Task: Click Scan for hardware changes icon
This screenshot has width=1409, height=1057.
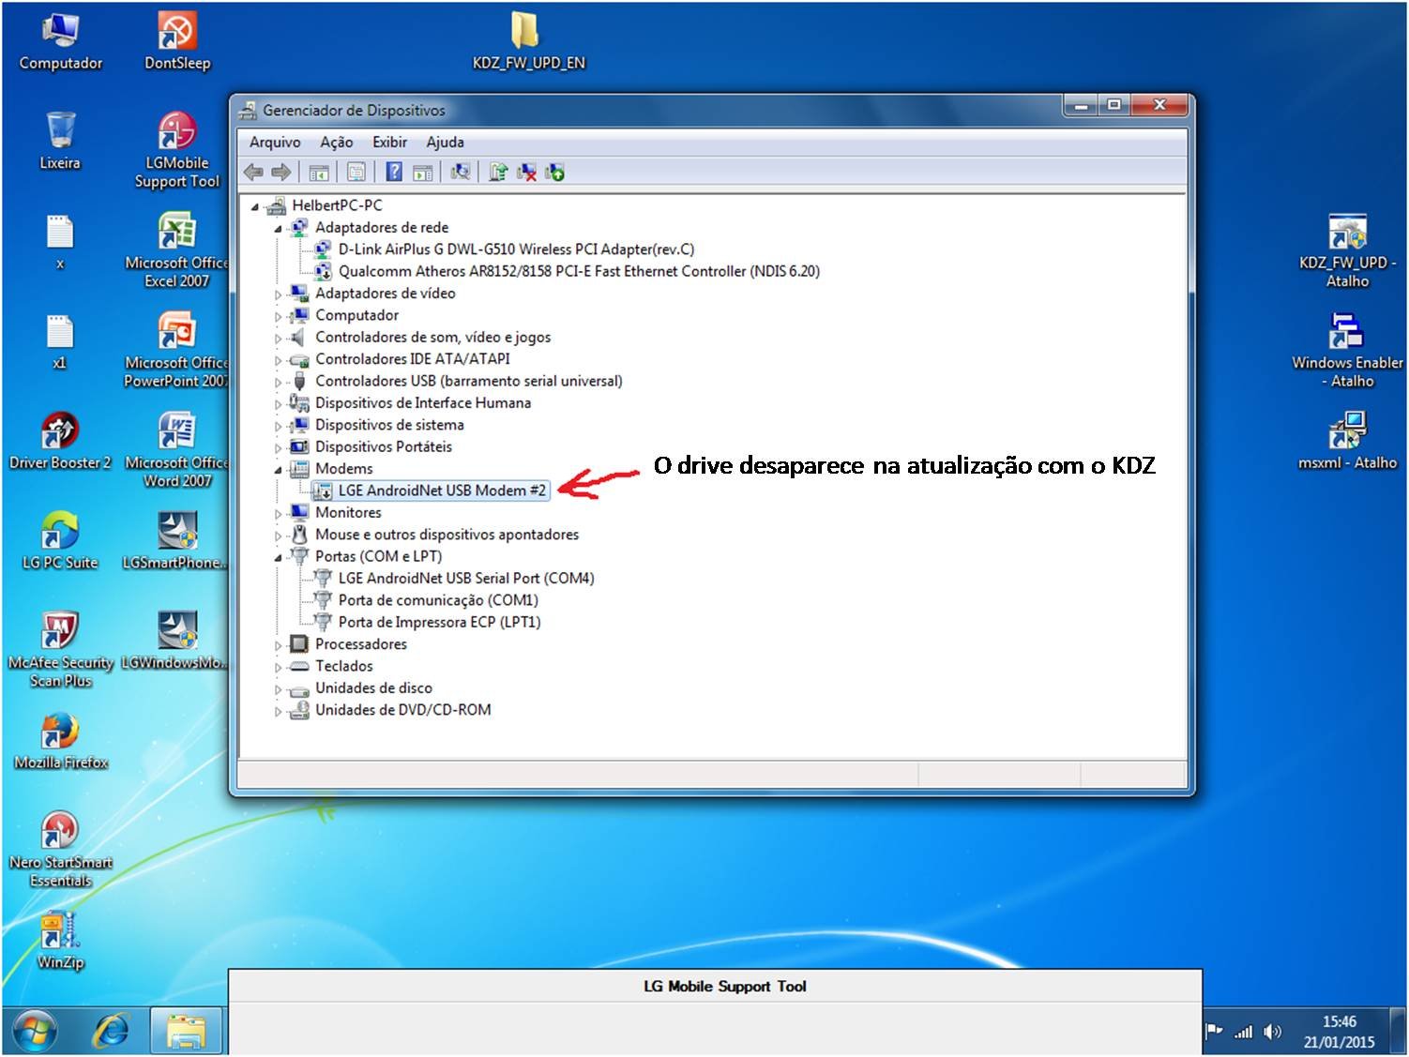Action: (x=461, y=172)
